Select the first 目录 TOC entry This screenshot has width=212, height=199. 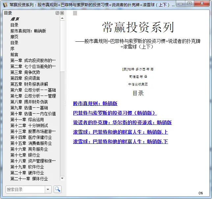pyautogui.click(x=14, y=25)
